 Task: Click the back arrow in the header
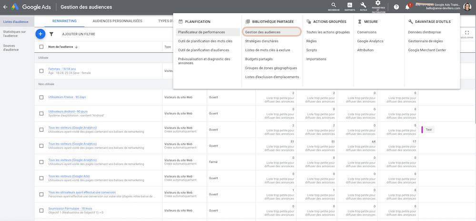(x=5, y=7)
